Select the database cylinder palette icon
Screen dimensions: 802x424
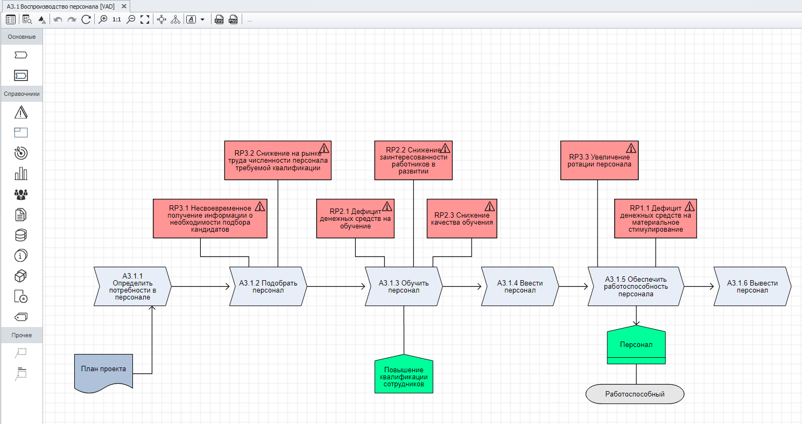[21, 235]
